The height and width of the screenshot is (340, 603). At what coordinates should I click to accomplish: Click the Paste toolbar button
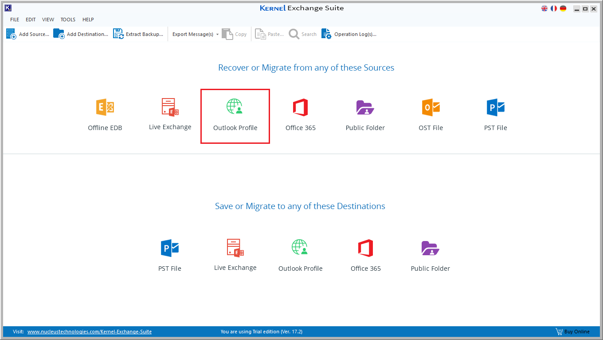tap(270, 34)
